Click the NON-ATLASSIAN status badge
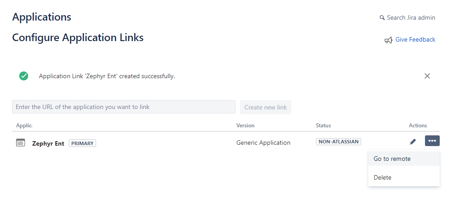This screenshot has width=450, height=197. [x=338, y=142]
